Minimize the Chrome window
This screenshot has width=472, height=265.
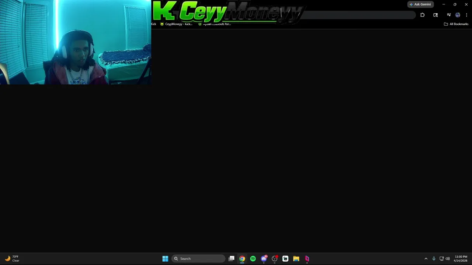444,4
